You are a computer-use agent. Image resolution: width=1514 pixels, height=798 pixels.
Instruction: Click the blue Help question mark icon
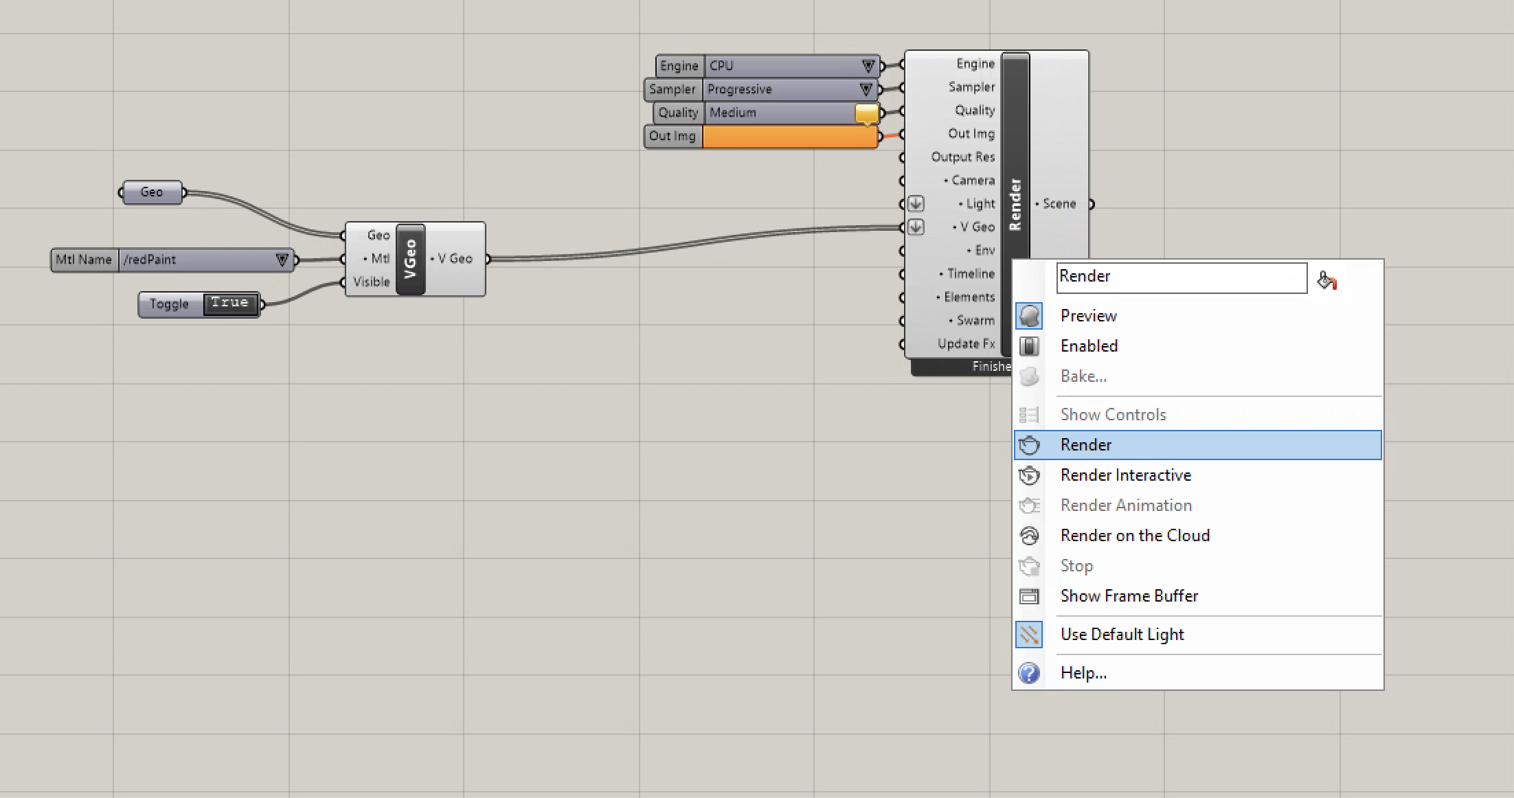pyautogui.click(x=1028, y=673)
